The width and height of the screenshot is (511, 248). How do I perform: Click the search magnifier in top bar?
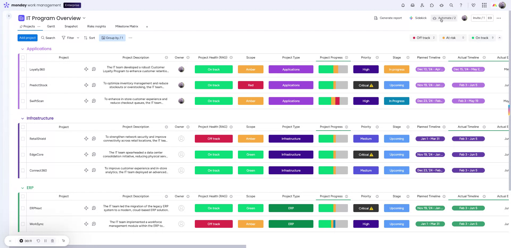tap(451, 5)
